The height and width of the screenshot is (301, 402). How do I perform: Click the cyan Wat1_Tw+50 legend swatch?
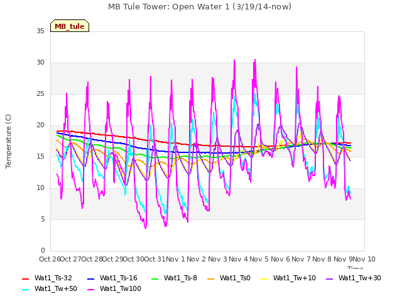point(25,290)
